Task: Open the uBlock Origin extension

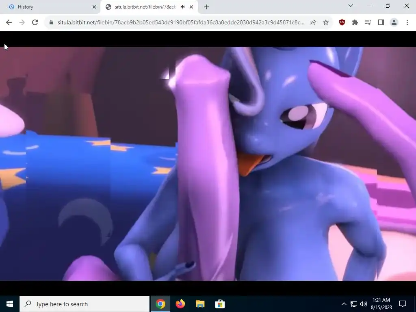Action: pyautogui.click(x=342, y=23)
